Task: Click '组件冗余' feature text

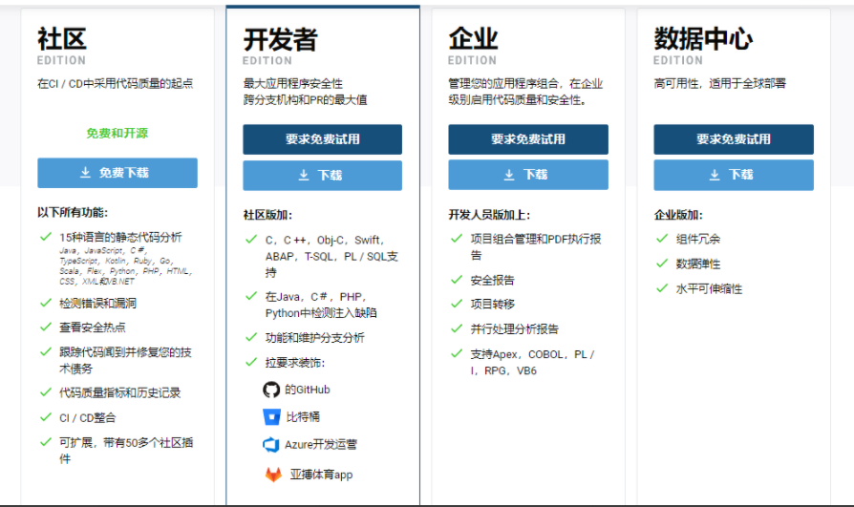Action: click(698, 239)
